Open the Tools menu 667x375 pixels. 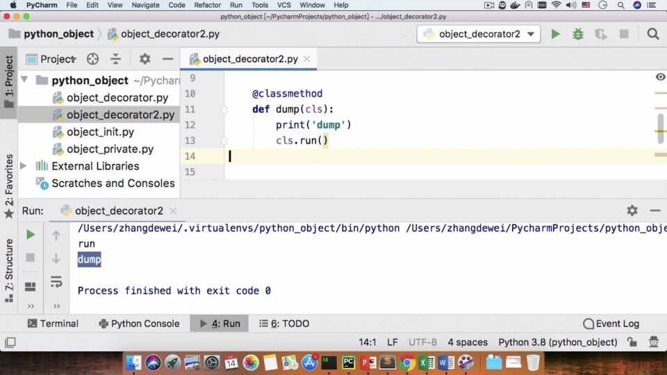click(x=259, y=5)
